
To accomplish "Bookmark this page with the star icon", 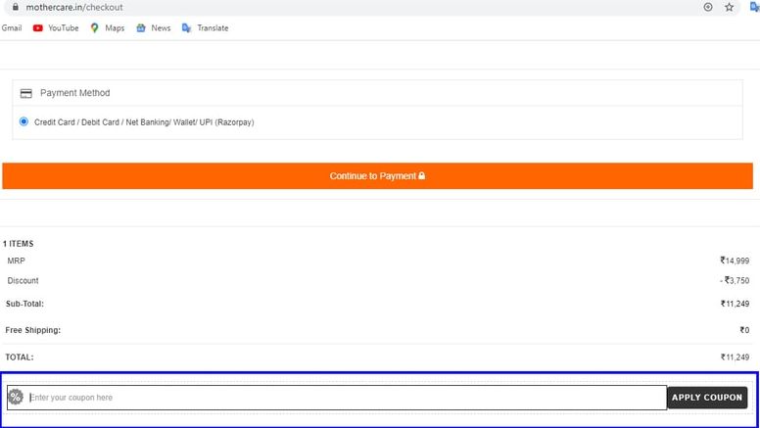I will pyautogui.click(x=729, y=7).
